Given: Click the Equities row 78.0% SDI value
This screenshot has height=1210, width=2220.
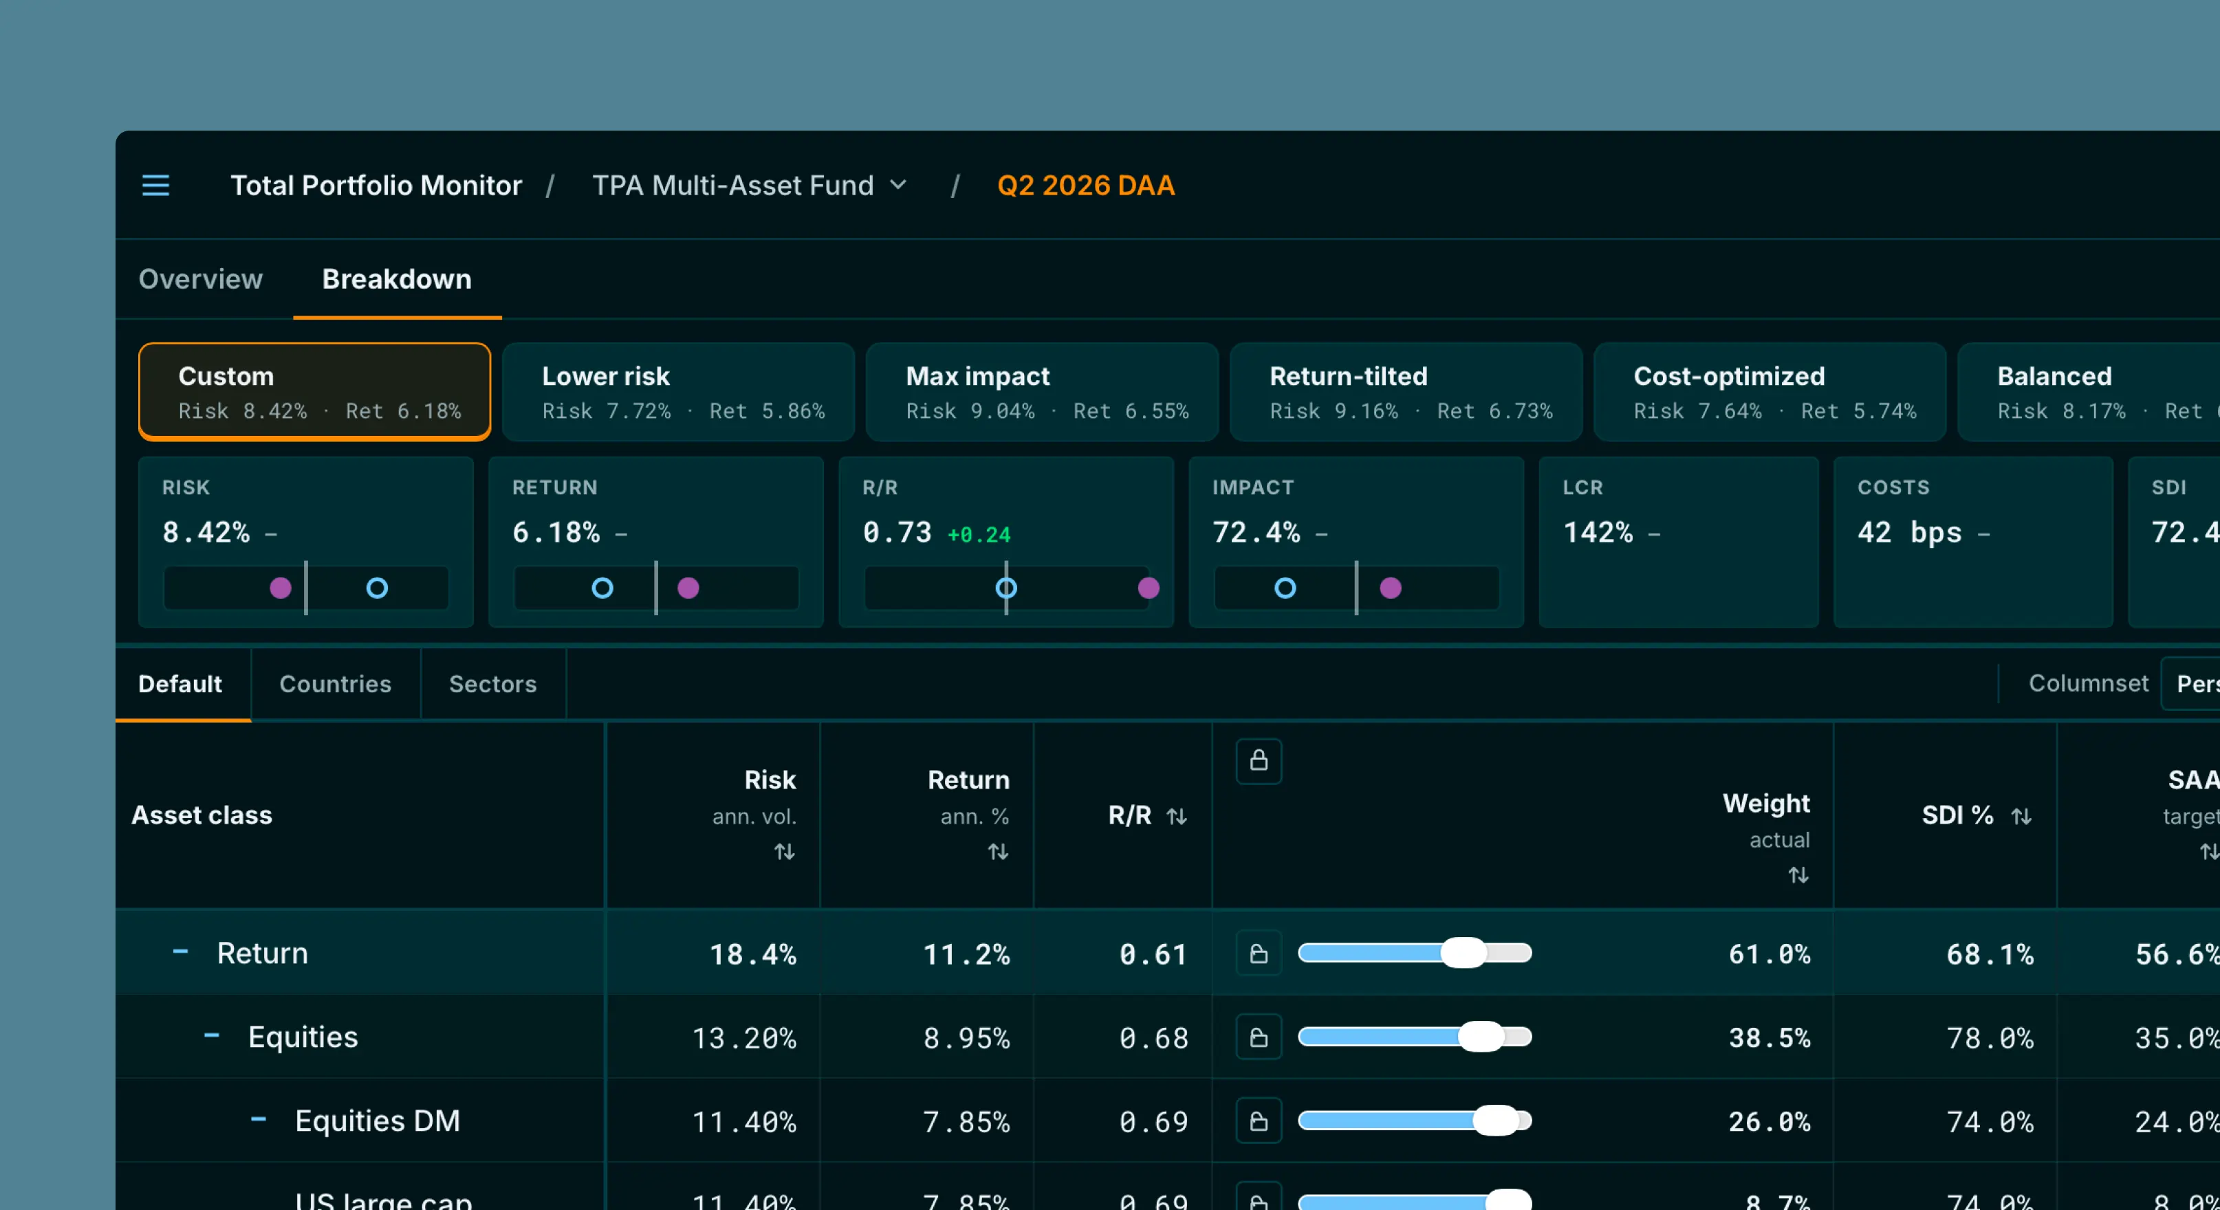Looking at the screenshot, I should click(x=1989, y=1037).
